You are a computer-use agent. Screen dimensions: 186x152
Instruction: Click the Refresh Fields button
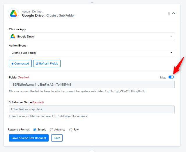pos(47,63)
